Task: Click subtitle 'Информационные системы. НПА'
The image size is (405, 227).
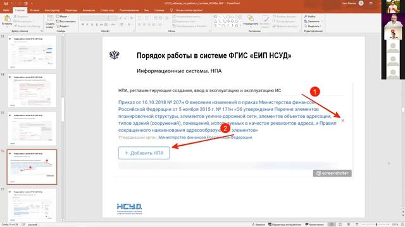Action: coord(179,71)
